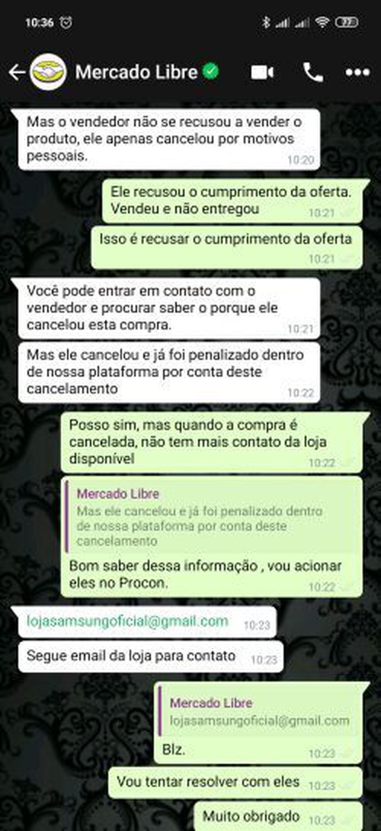Open the three-dot more options menu
Screen dimensions: 381x831
coord(357,72)
